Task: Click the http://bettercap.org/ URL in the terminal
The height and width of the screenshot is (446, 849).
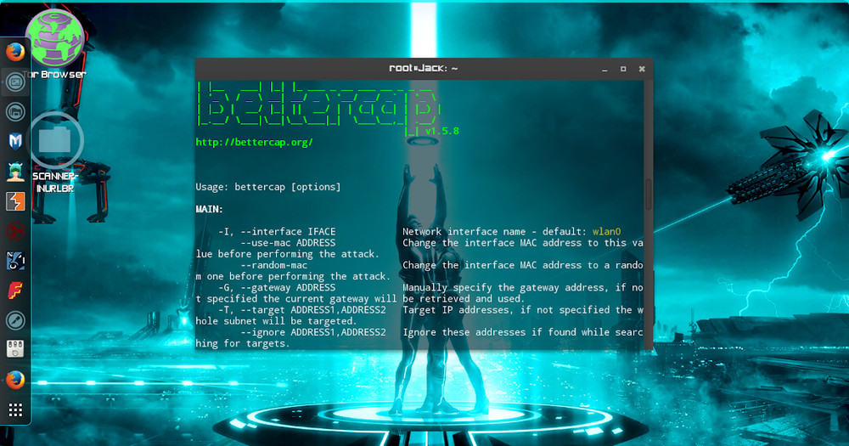Action: pyautogui.click(x=254, y=143)
